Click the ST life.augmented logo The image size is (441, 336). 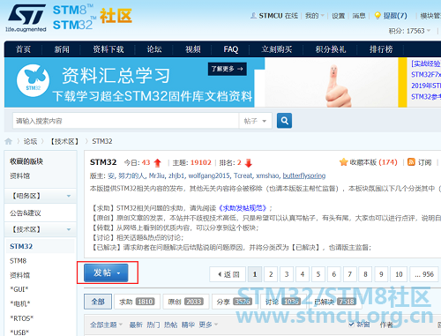[26, 18]
